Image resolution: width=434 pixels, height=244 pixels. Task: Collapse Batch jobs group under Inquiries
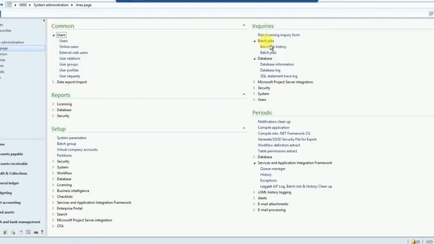[255, 41]
